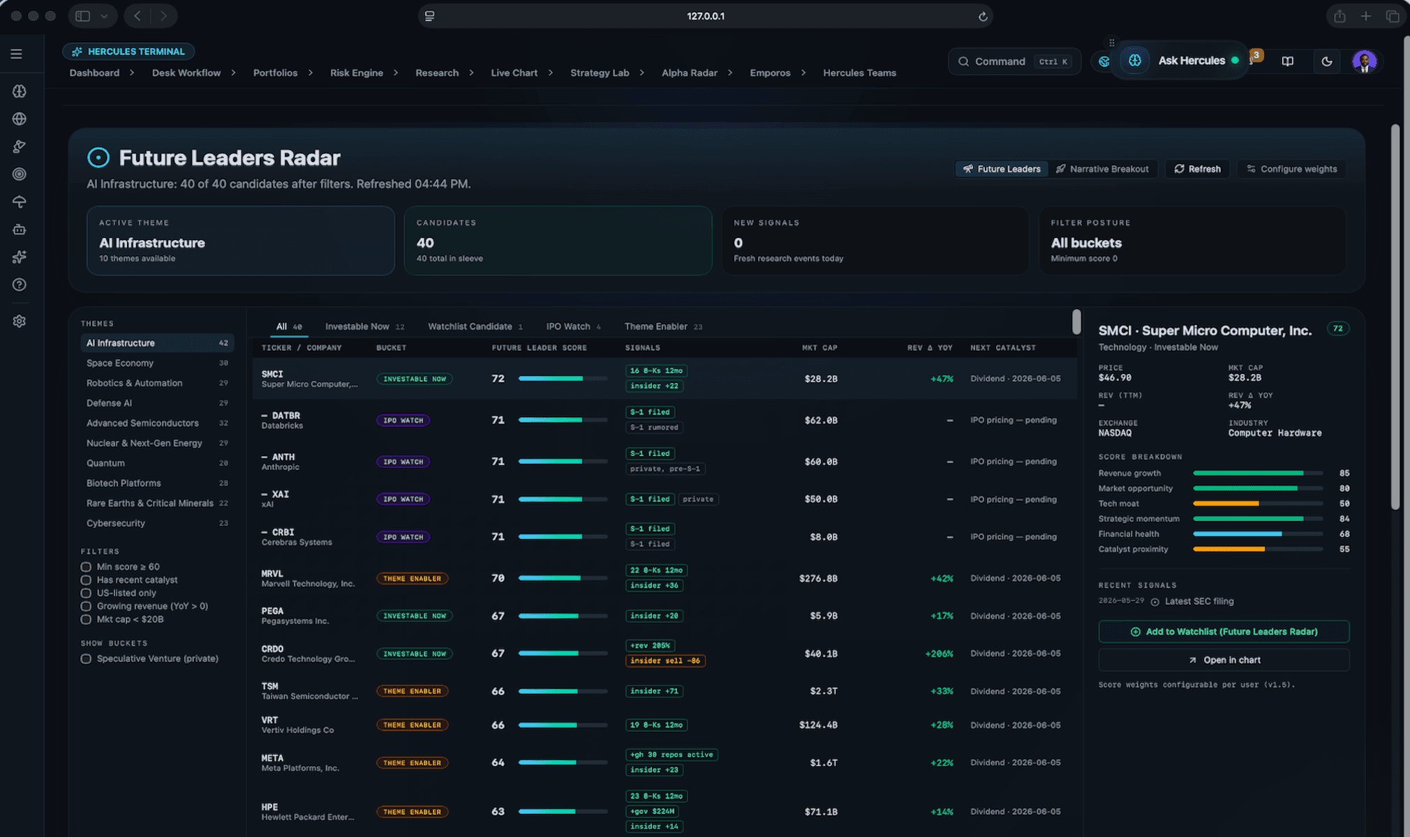Open the hamburger menu in sidebar

[16, 54]
